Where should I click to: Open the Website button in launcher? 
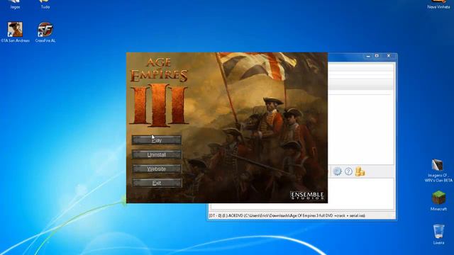click(x=157, y=169)
